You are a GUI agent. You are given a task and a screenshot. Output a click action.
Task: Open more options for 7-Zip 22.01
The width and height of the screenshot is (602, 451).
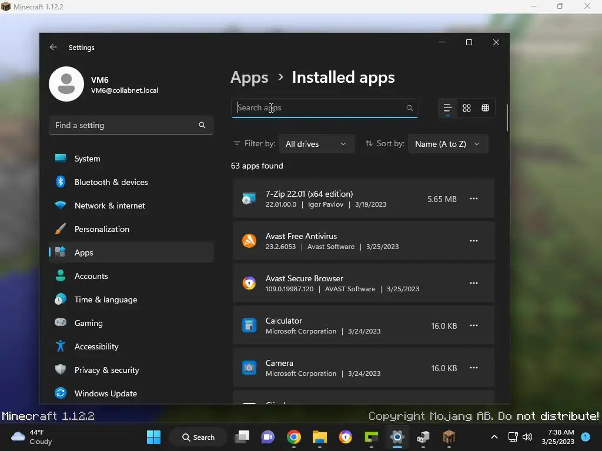pos(474,198)
